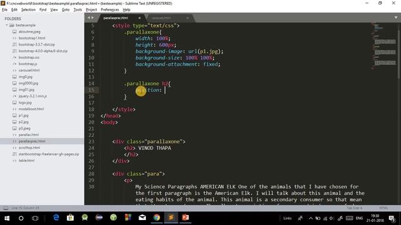Open modalboot.html in sidebar
Viewport: 401px width, 225px height.
tap(31, 109)
